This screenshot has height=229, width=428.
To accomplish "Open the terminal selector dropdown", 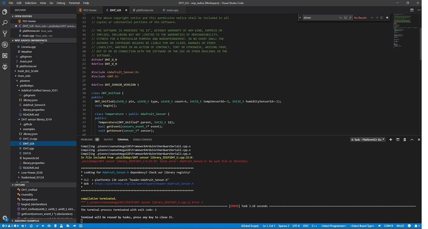I will (x=368, y=139).
